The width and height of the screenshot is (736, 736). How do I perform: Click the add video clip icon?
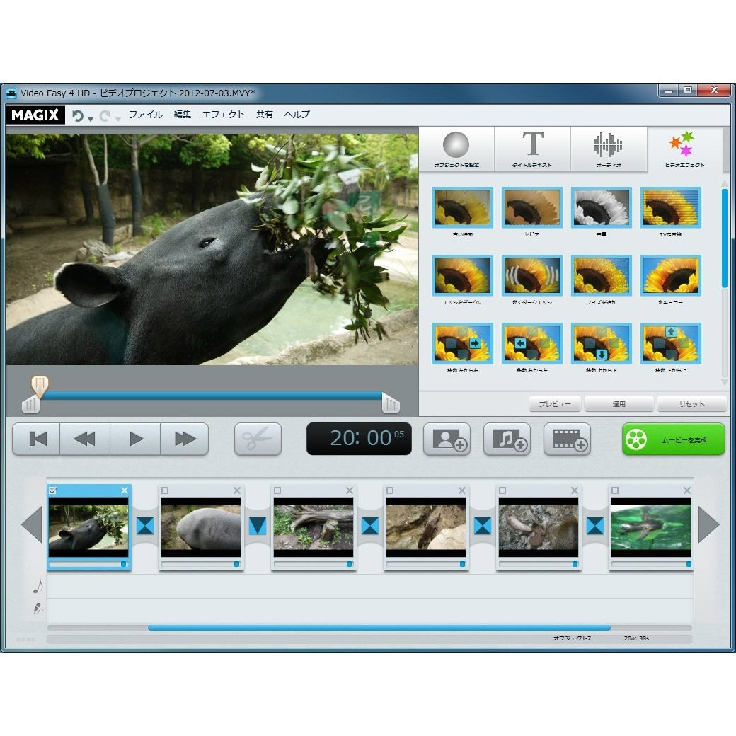point(567,439)
